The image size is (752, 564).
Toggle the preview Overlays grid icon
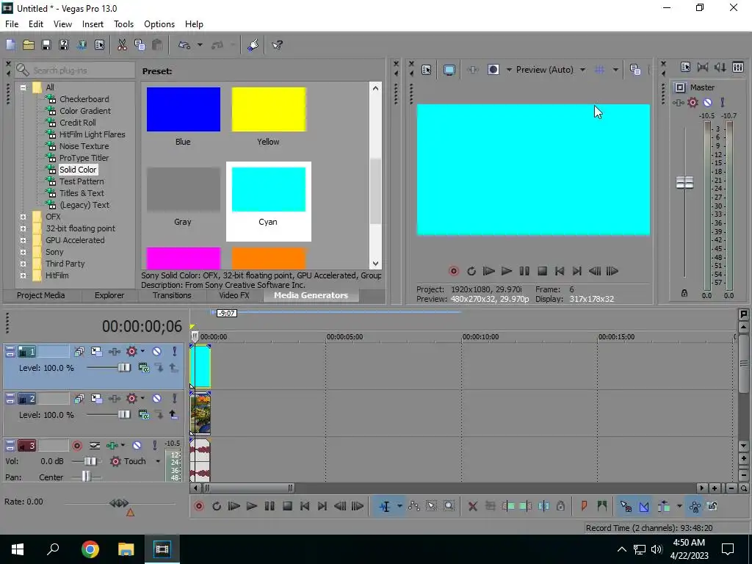pyautogui.click(x=599, y=70)
